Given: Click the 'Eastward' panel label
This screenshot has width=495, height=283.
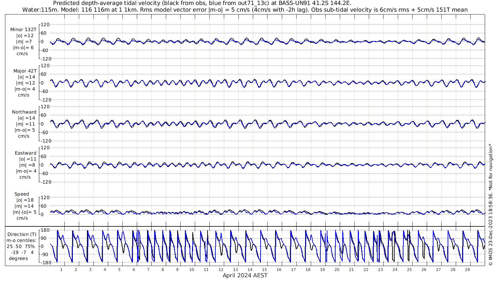Looking at the screenshot, I should pos(25,153).
